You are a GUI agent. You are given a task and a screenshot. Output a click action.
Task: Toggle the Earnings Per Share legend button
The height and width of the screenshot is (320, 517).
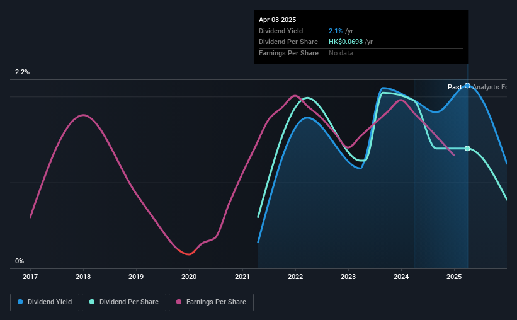tap(211, 302)
